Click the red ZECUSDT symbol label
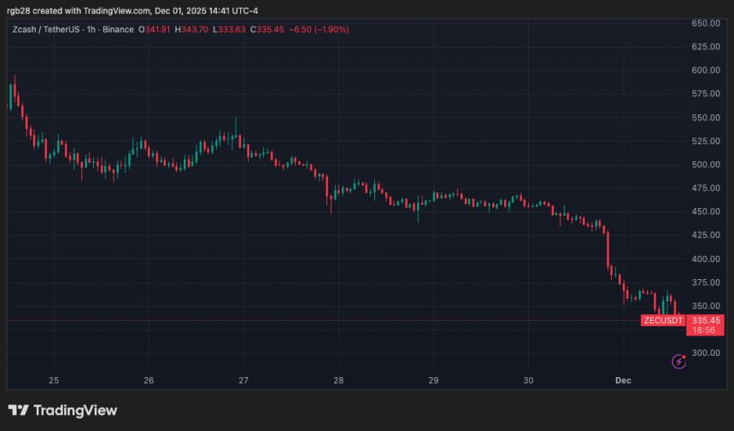The image size is (734, 431). tap(662, 320)
